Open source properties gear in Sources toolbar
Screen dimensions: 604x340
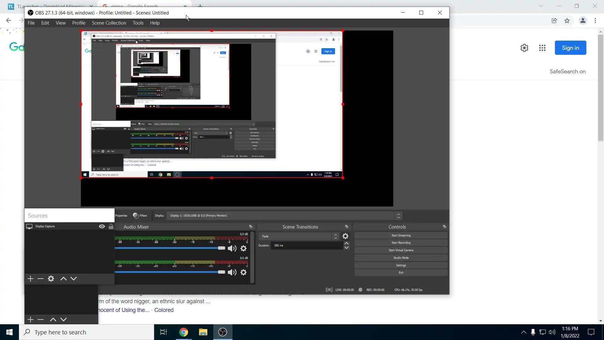point(51,279)
